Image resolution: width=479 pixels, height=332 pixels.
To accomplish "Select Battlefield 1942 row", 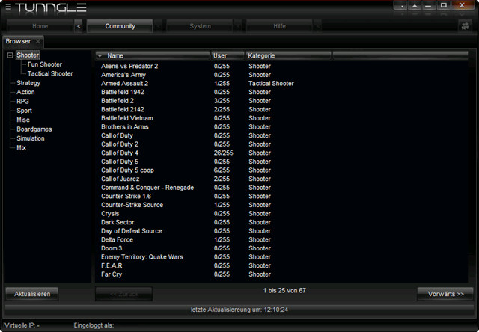I will tap(281, 92).
